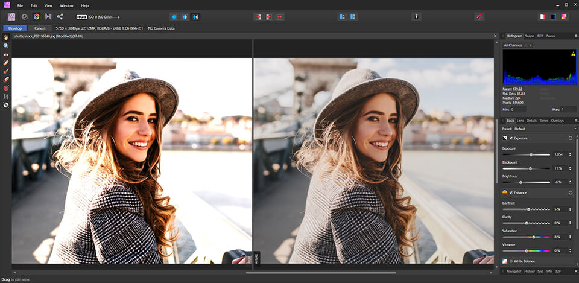Select the Blemish Removal bandage tool

(x=6, y=63)
